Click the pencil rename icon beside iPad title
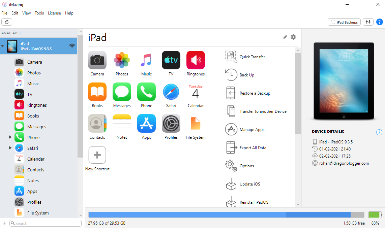 pyautogui.click(x=285, y=37)
